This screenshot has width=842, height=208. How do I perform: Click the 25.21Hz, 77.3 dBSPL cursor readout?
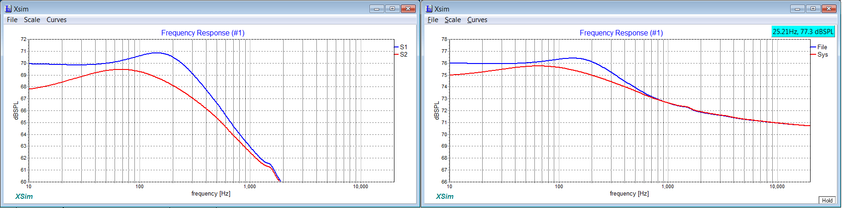tap(803, 31)
